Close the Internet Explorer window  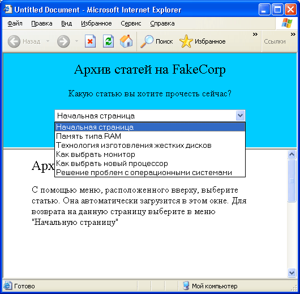[290, 9]
